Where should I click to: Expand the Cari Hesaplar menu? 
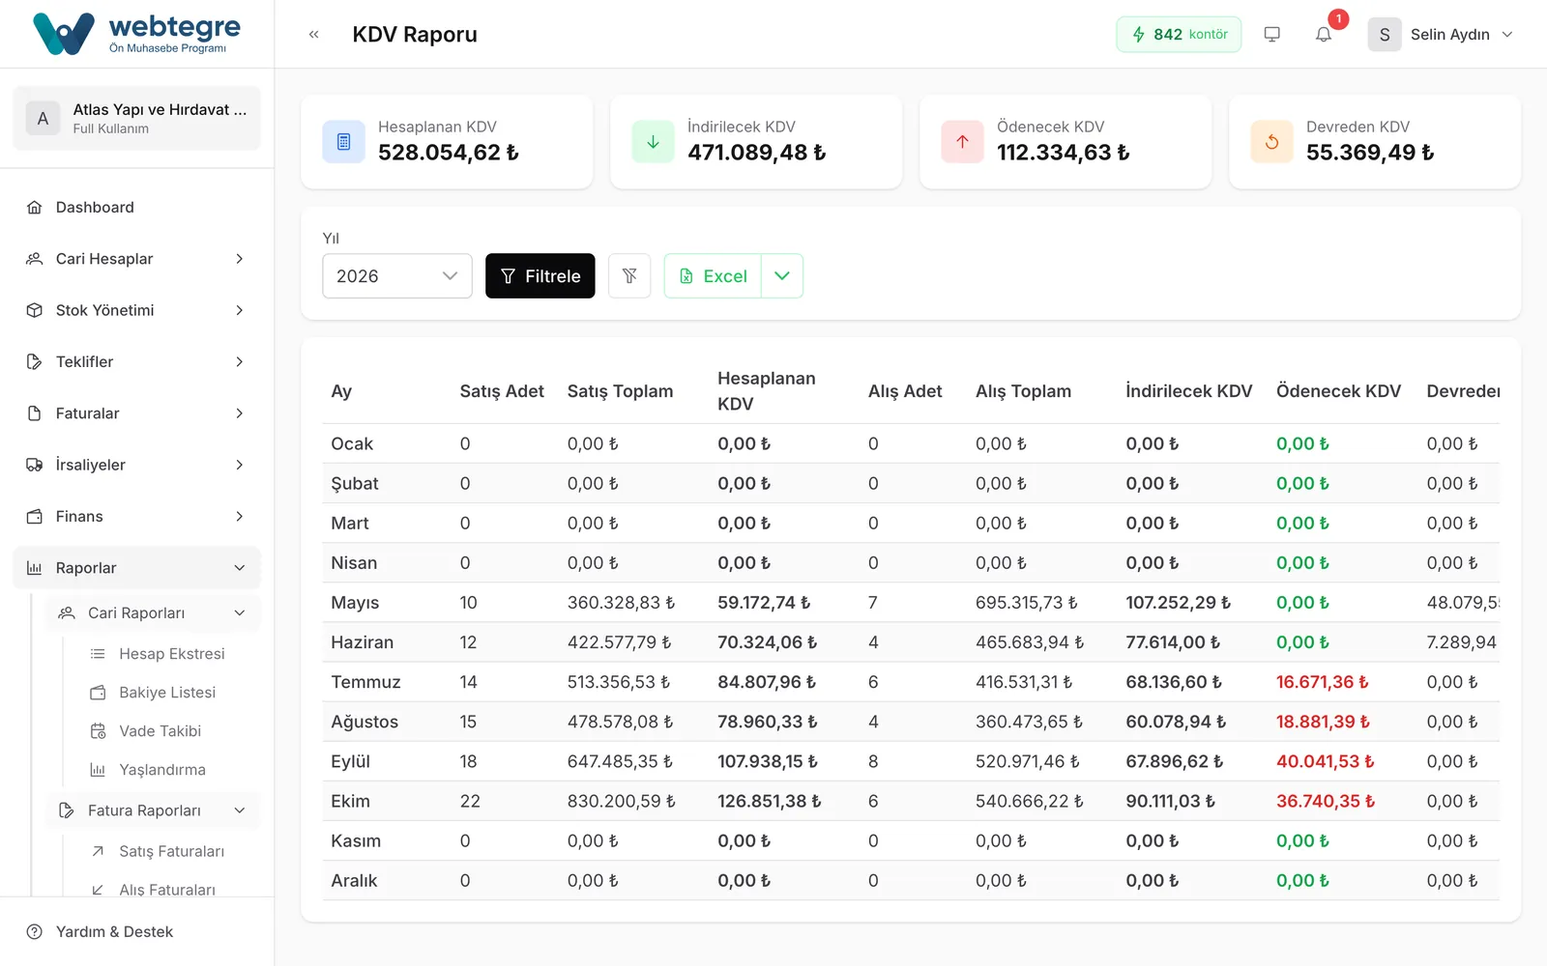pyautogui.click(x=137, y=259)
